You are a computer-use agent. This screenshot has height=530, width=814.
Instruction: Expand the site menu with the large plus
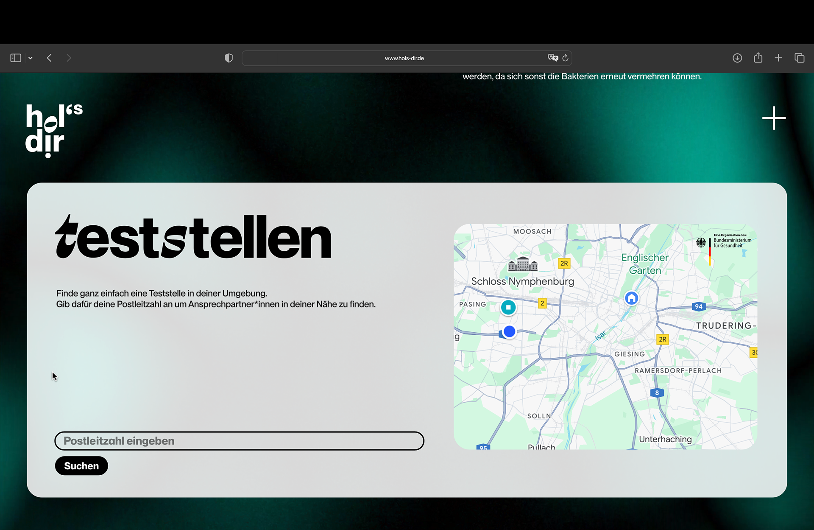[x=774, y=118]
